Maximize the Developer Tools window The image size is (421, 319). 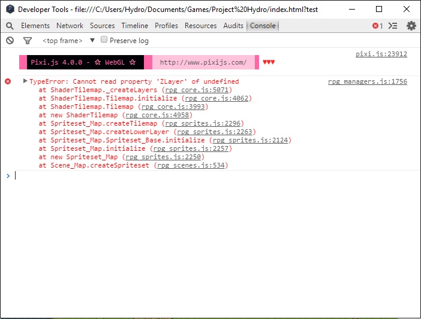point(379,9)
